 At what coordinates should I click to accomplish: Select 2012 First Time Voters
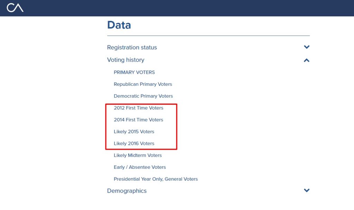click(x=138, y=108)
